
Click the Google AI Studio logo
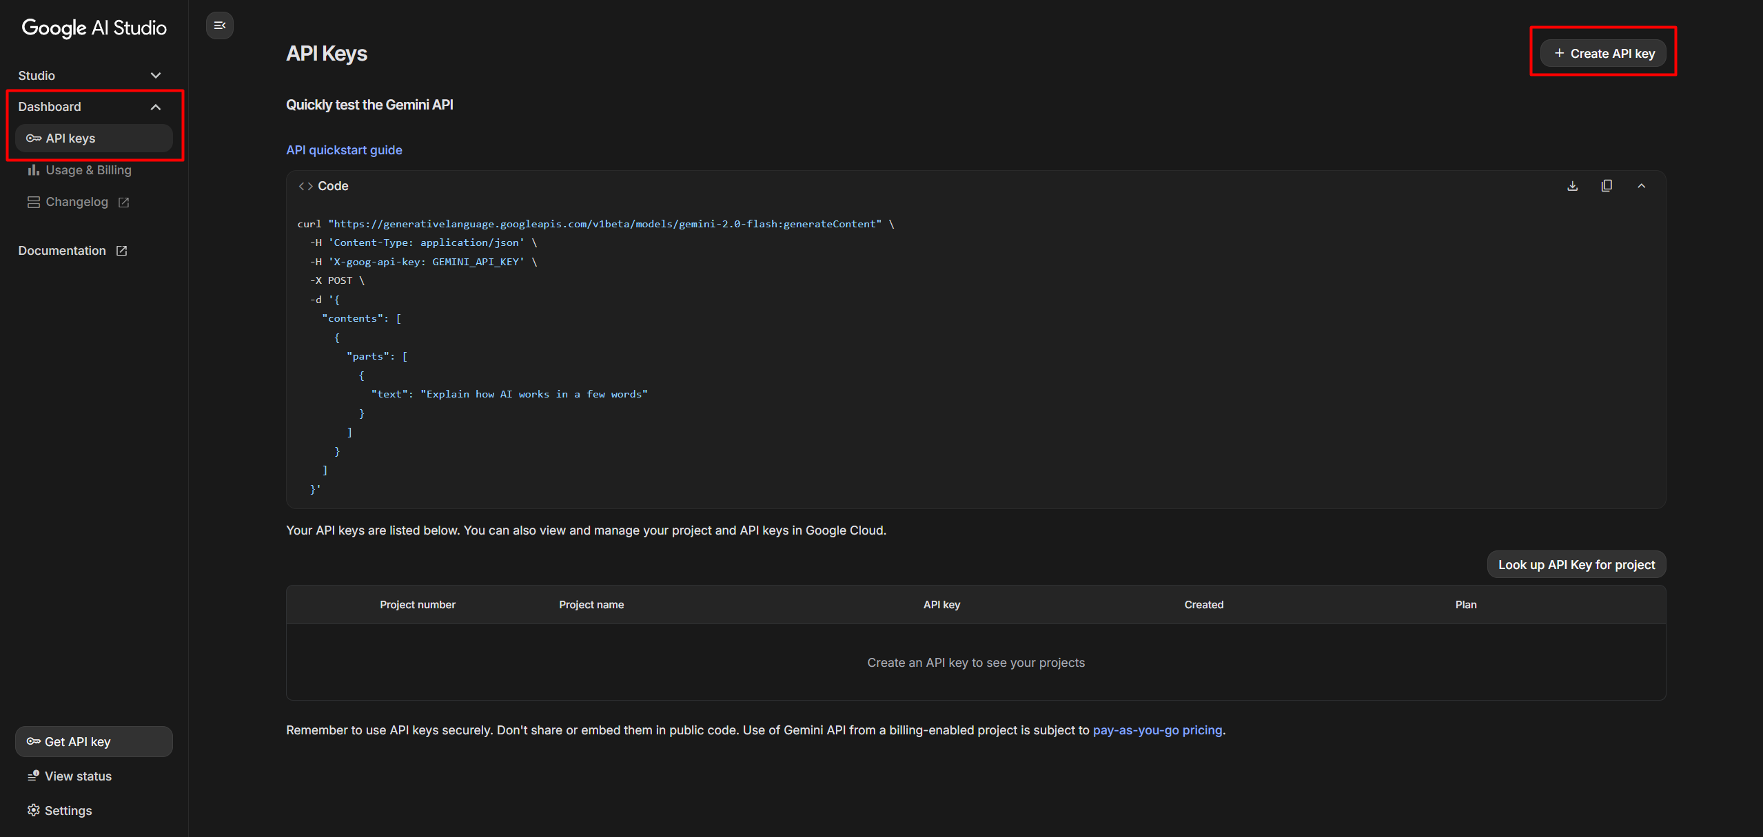pos(94,28)
